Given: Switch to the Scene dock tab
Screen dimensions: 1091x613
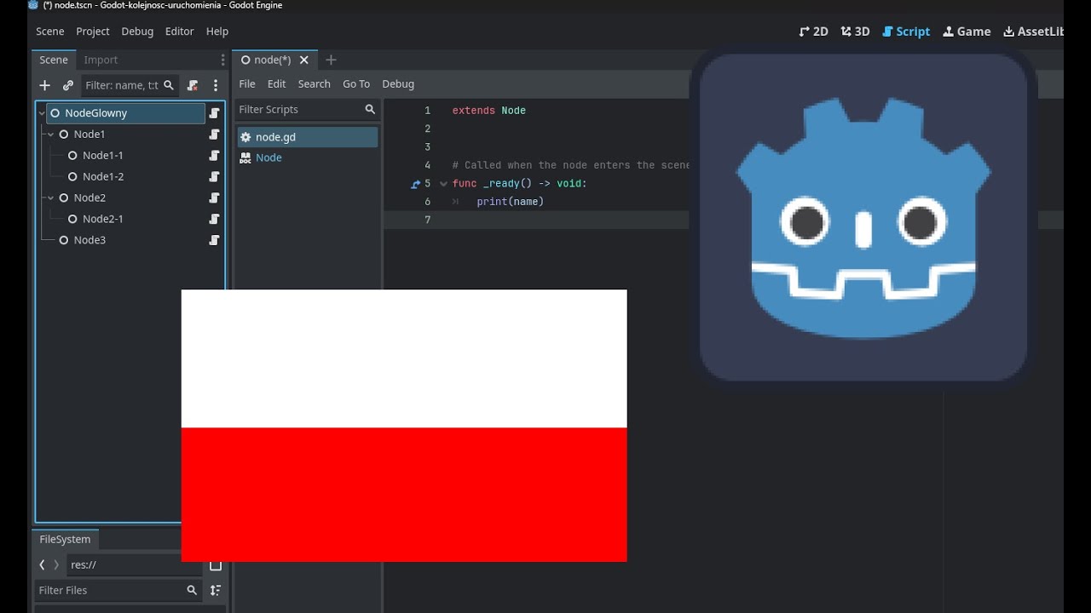Looking at the screenshot, I should coord(54,60).
